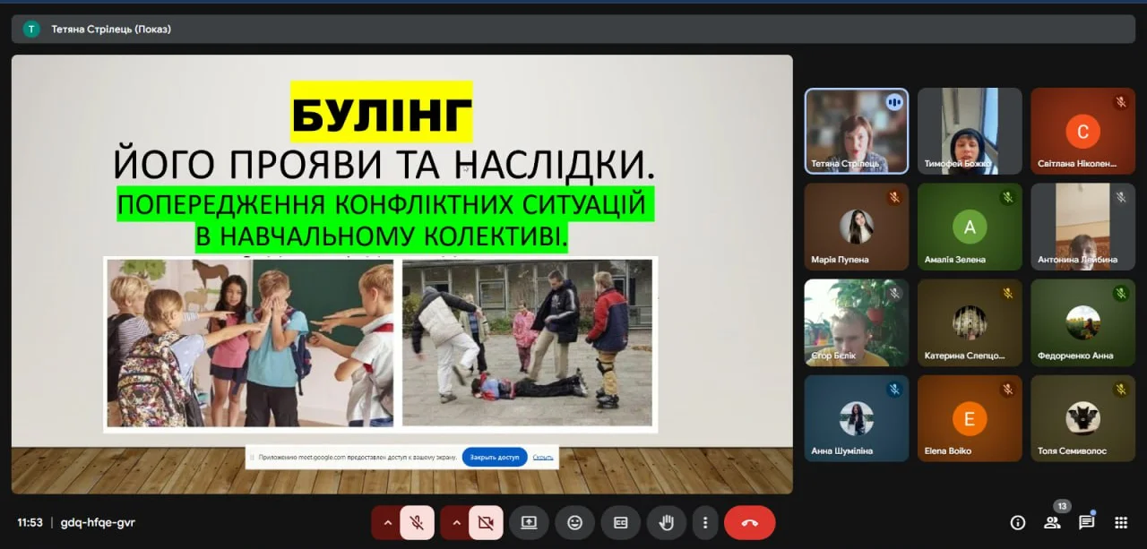The height and width of the screenshot is (549, 1147).
Task: Leave the call with red hang-up button
Action: tap(749, 522)
